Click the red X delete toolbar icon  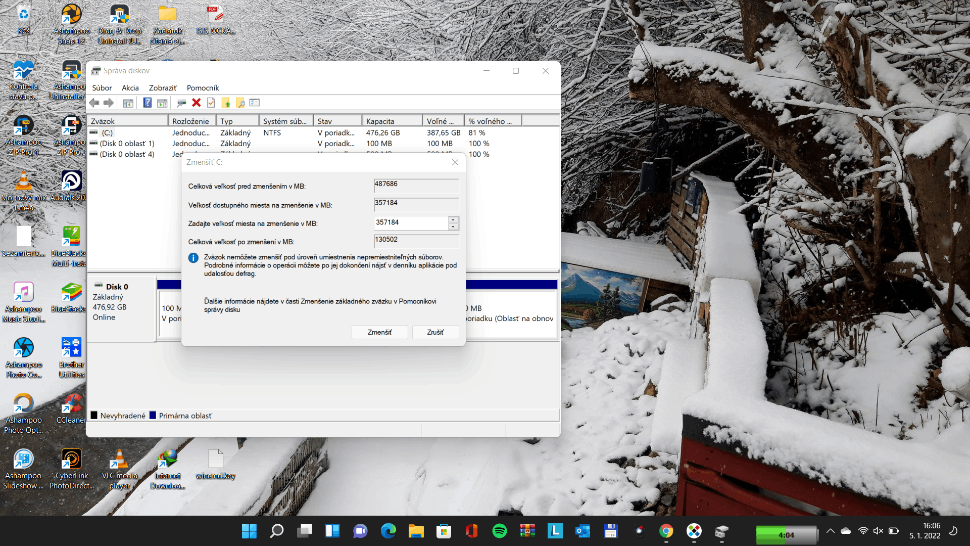click(197, 103)
